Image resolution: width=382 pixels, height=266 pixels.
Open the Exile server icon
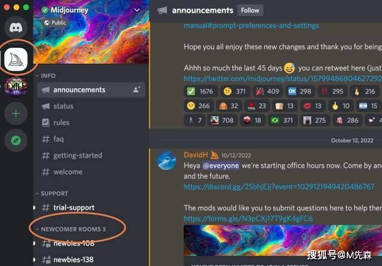click(x=16, y=86)
